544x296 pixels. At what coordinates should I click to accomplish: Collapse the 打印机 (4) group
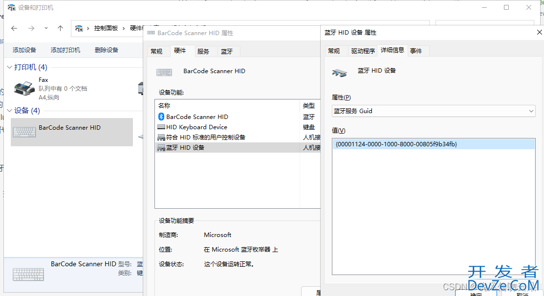click(9, 67)
